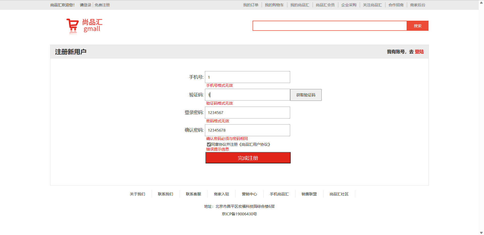484x235 pixels.
Task: Open 我的尚品汇 from top navigation
Action: [x=299, y=5]
